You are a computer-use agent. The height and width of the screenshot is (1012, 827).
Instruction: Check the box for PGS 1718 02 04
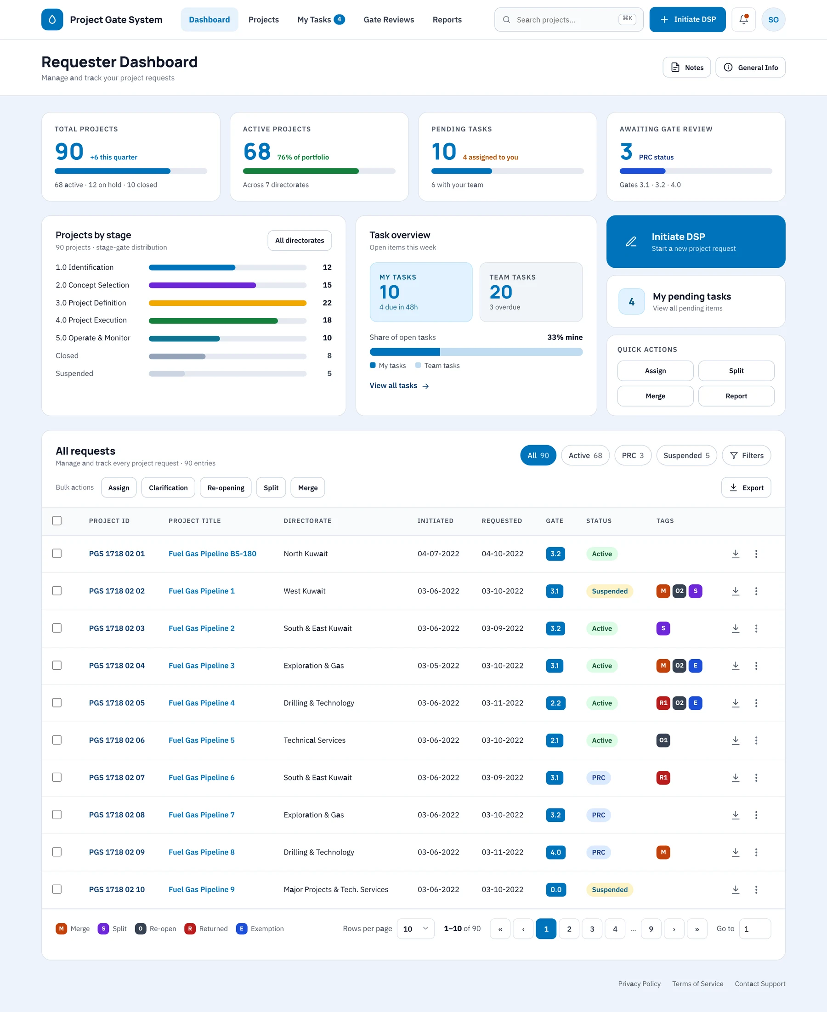tap(57, 665)
